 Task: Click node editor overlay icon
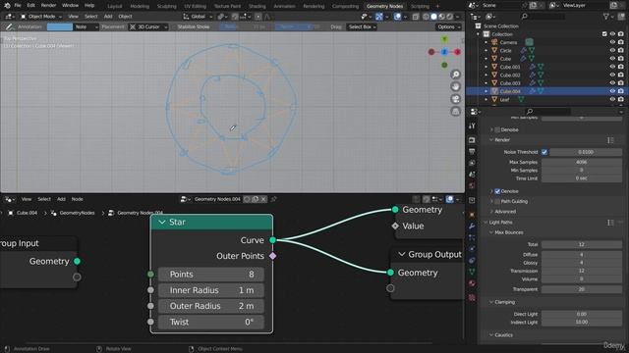(450, 199)
